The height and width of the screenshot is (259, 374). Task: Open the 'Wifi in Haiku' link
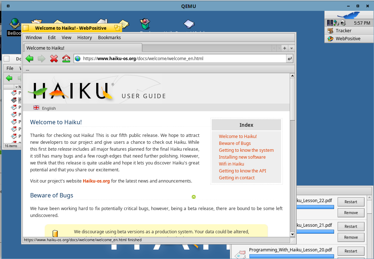(x=231, y=164)
